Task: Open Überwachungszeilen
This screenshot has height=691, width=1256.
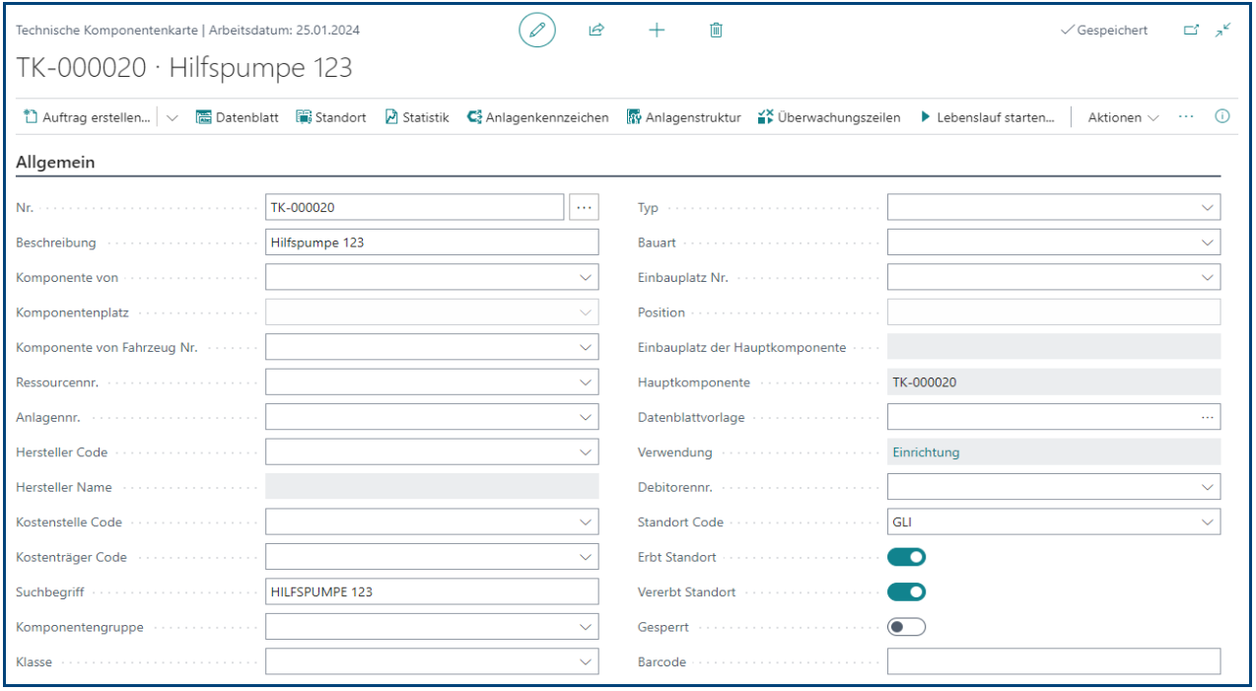Action: 828,117
